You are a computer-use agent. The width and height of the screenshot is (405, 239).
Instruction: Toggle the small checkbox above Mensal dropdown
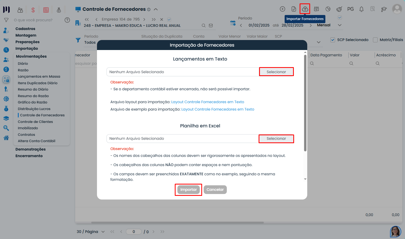point(340,17)
